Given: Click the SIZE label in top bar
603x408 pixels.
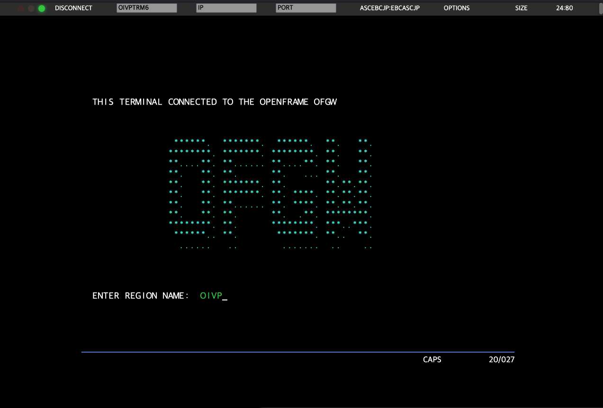Looking at the screenshot, I should (521, 8).
